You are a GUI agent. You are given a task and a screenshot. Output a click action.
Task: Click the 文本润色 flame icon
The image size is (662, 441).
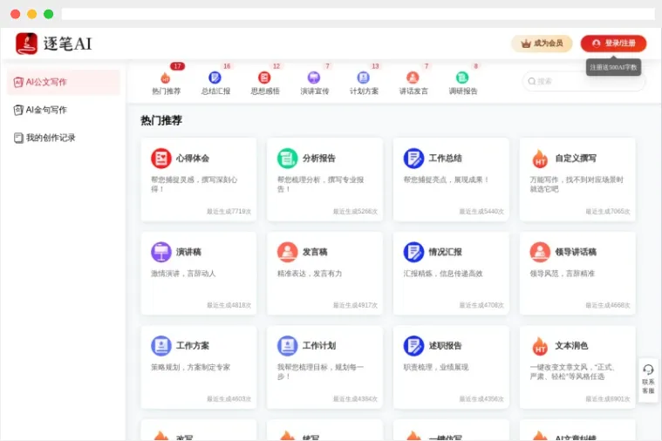(540, 346)
